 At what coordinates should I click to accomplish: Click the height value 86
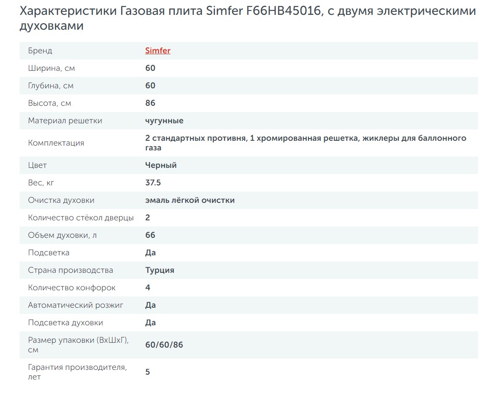pos(150,103)
